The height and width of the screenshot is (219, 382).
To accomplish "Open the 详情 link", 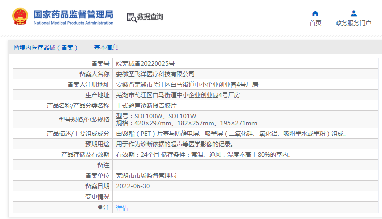I will pos(122,208).
